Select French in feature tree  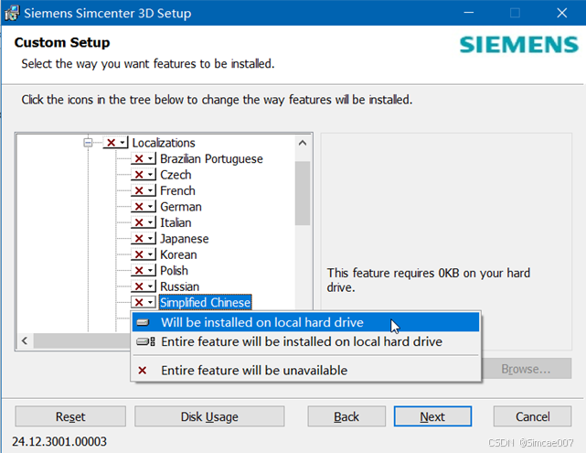pyautogui.click(x=177, y=190)
